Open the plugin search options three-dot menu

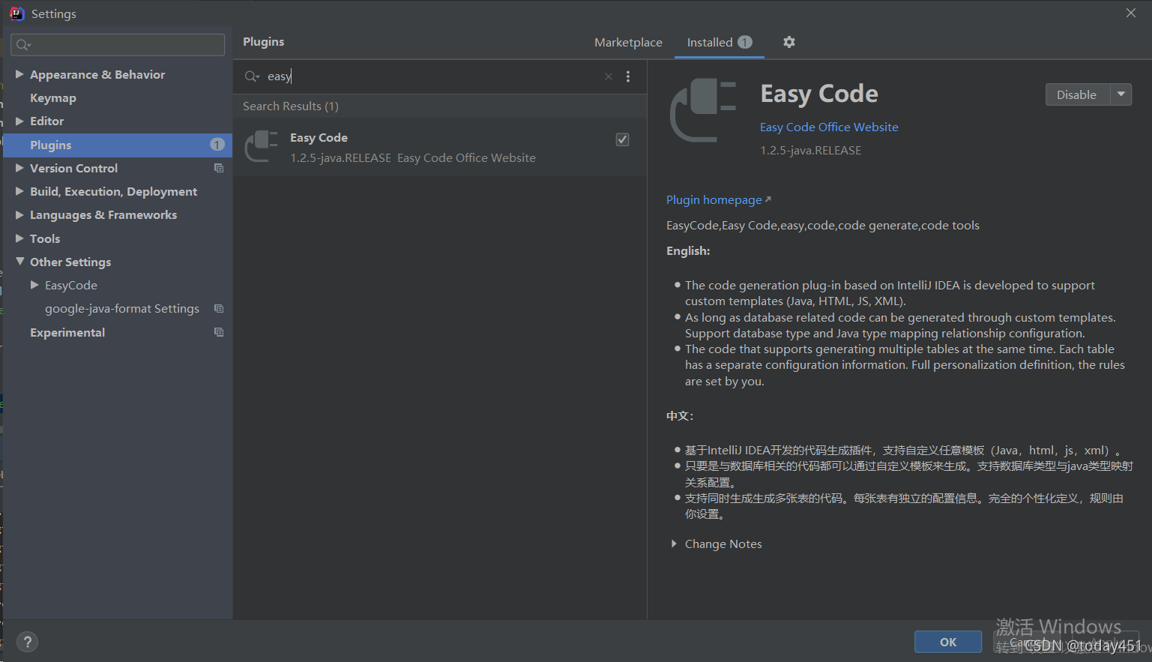(x=628, y=76)
